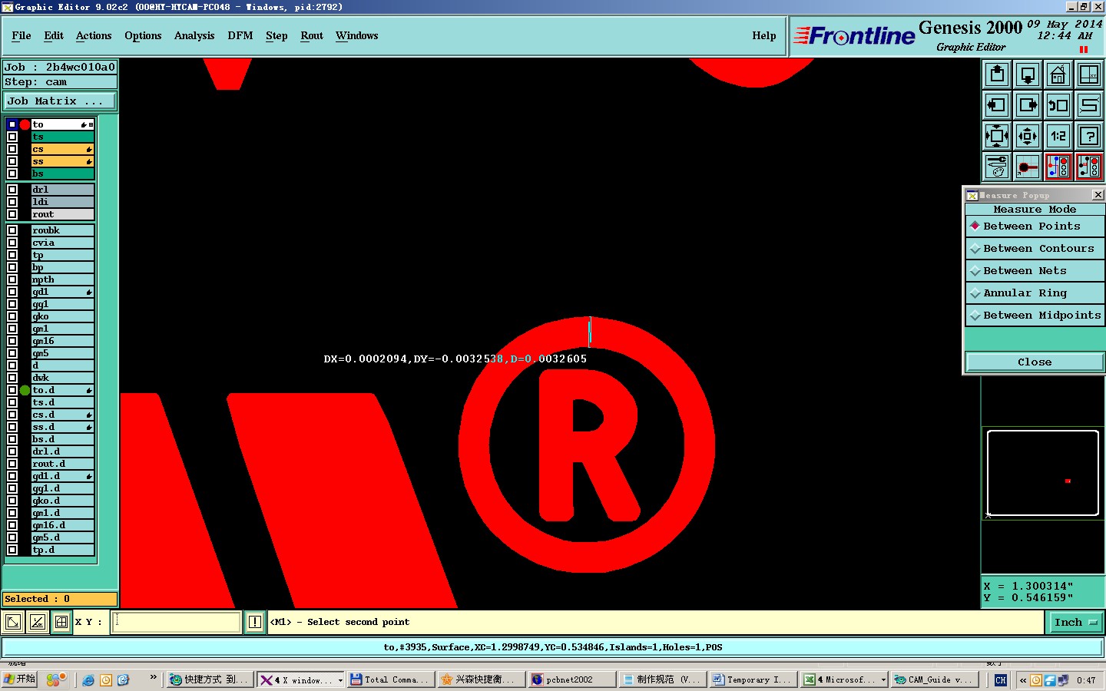Click the home view icon
This screenshot has width=1106, height=691.
click(x=1058, y=74)
